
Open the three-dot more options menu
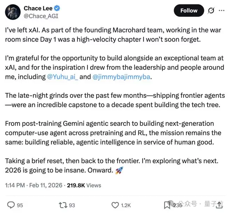point(221,10)
